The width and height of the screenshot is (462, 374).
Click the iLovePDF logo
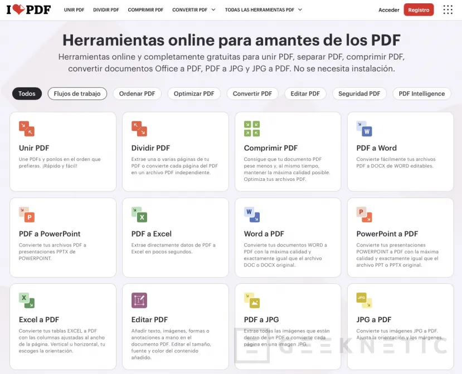click(28, 9)
